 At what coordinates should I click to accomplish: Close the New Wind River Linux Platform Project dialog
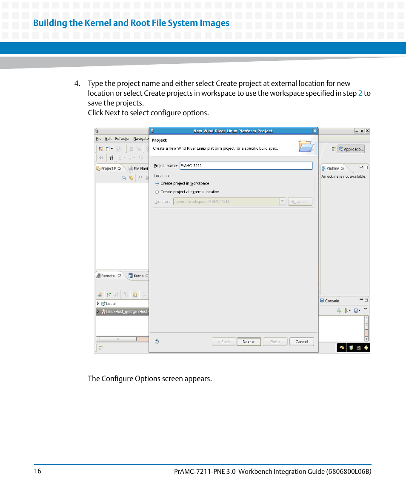tap(315, 131)
